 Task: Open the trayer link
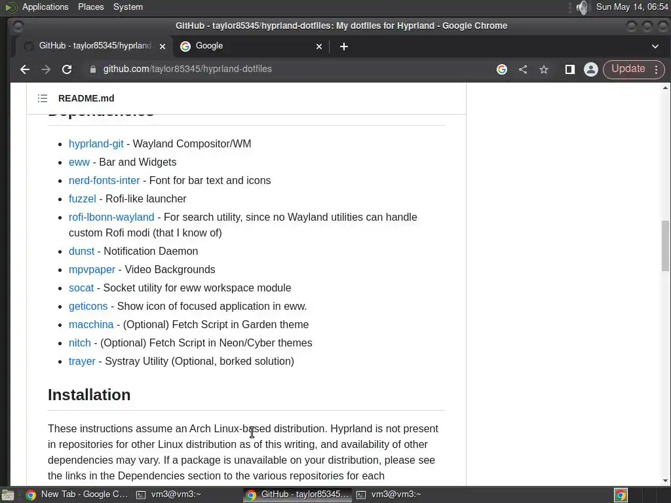(82, 362)
